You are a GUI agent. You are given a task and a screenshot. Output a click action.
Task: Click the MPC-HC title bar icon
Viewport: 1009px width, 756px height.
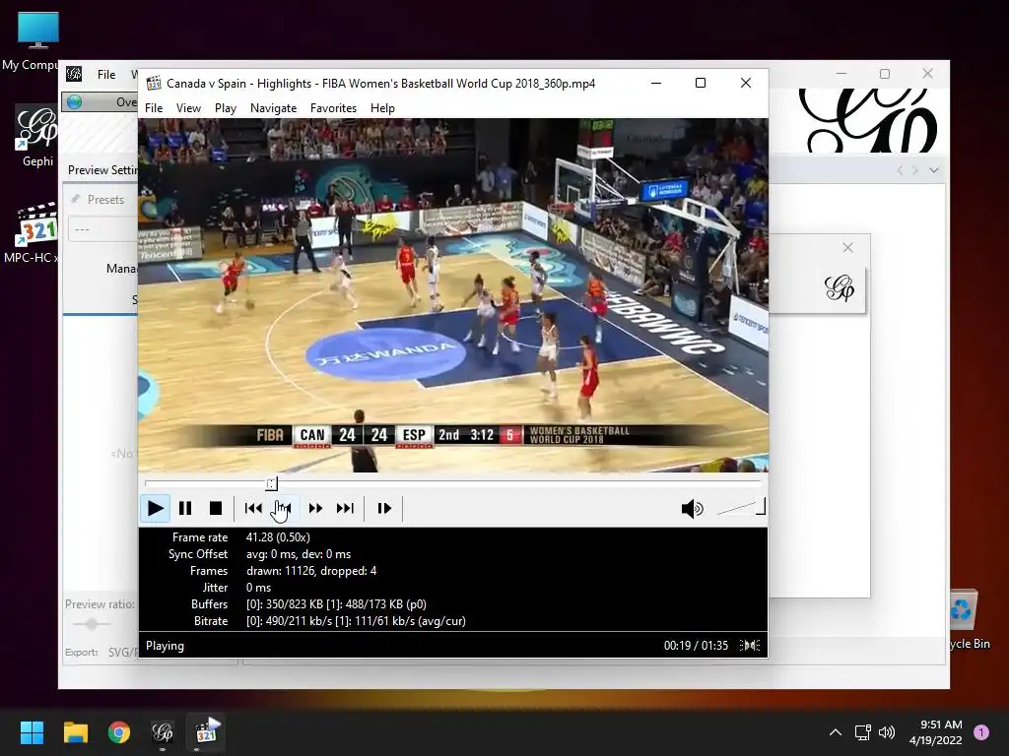[x=153, y=83]
